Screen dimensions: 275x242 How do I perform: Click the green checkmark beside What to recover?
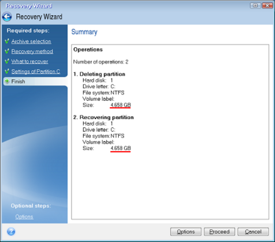(x=7, y=62)
